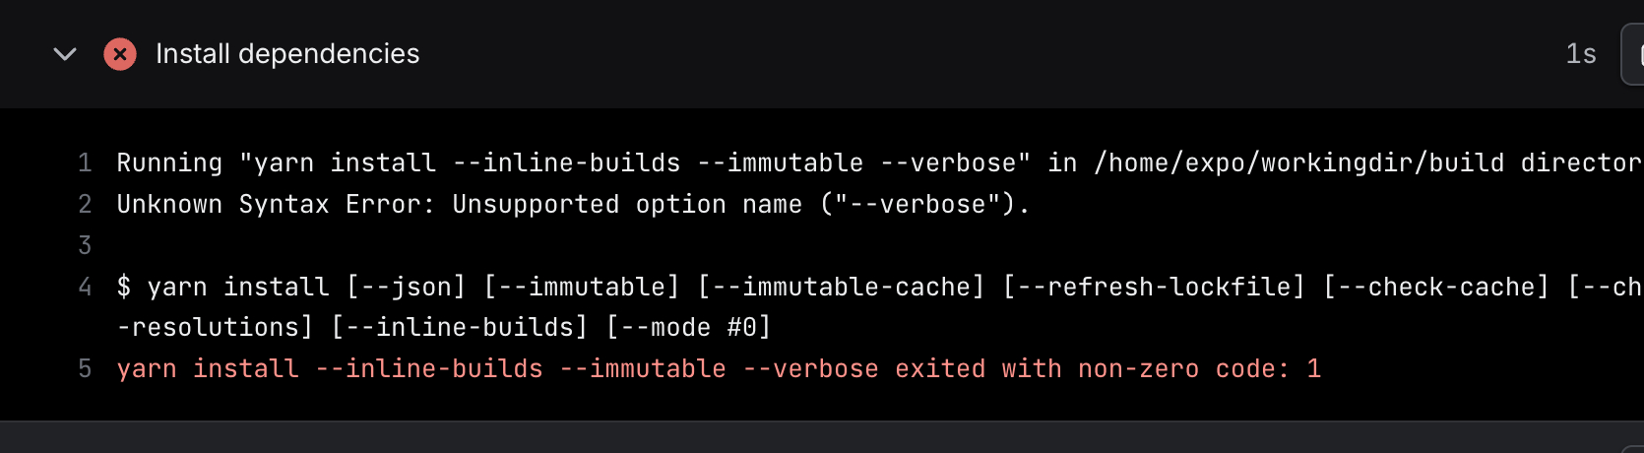Click the "[--immutable-cache]" option in the usage line
The height and width of the screenshot is (453, 1644).
point(842,287)
